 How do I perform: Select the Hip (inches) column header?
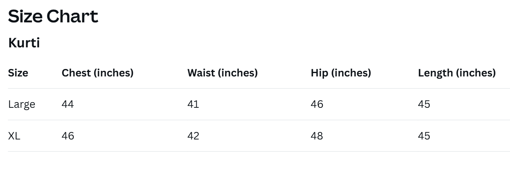click(x=341, y=73)
